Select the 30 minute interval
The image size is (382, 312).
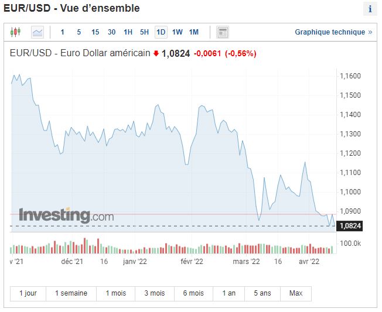[111, 32]
